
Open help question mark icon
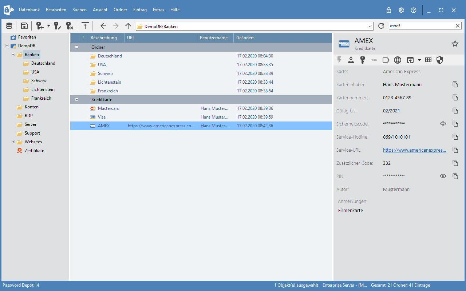tap(414, 10)
